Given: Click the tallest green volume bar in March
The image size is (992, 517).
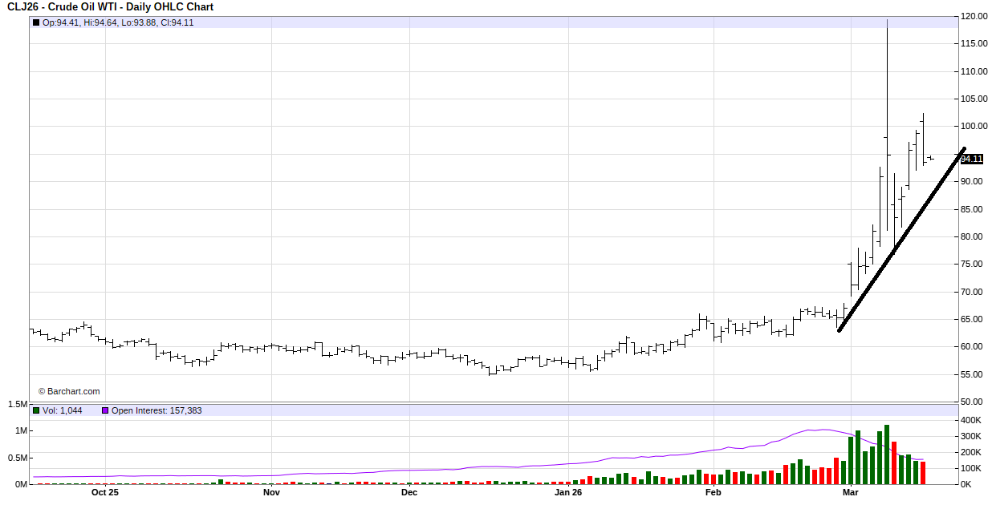Looking at the screenshot, I should (887, 454).
